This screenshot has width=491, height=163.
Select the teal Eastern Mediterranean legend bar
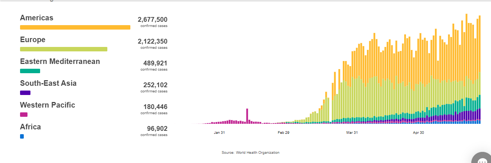pos(30,71)
